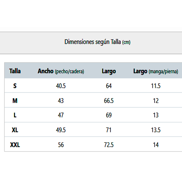Click the 47 width value for L

click(61, 115)
